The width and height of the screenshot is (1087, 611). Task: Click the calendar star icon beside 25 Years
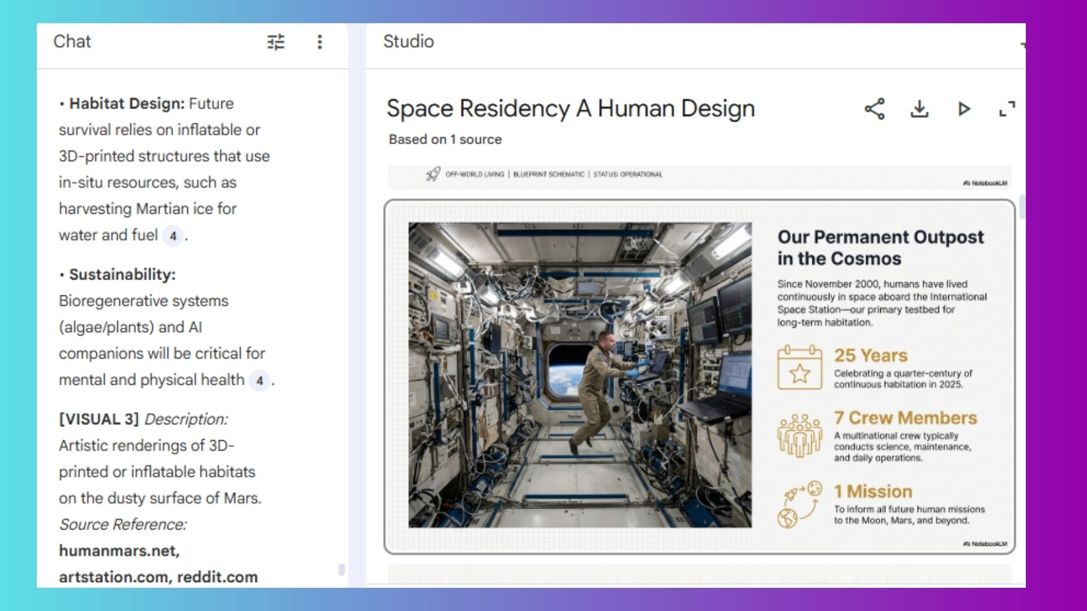pyautogui.click(x=799, y=368)
